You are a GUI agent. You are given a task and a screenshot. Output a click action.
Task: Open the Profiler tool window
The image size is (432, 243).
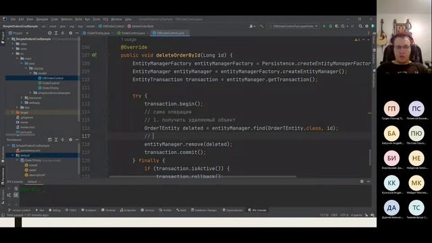(165, 210)
